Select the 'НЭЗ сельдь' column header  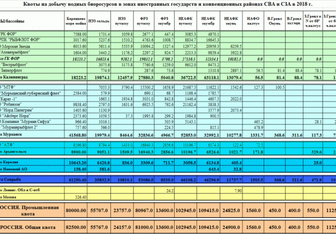pos(99,21)
